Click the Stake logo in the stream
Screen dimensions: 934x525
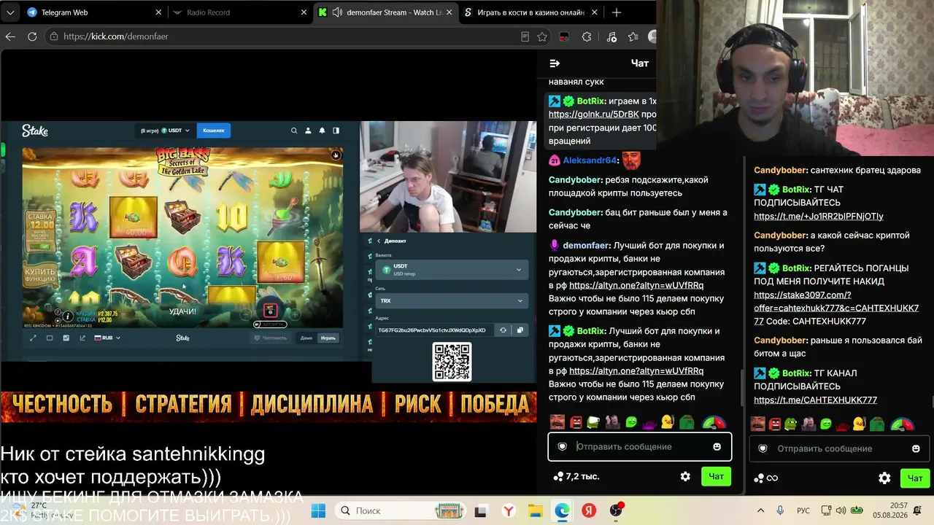tap(34, 131)
